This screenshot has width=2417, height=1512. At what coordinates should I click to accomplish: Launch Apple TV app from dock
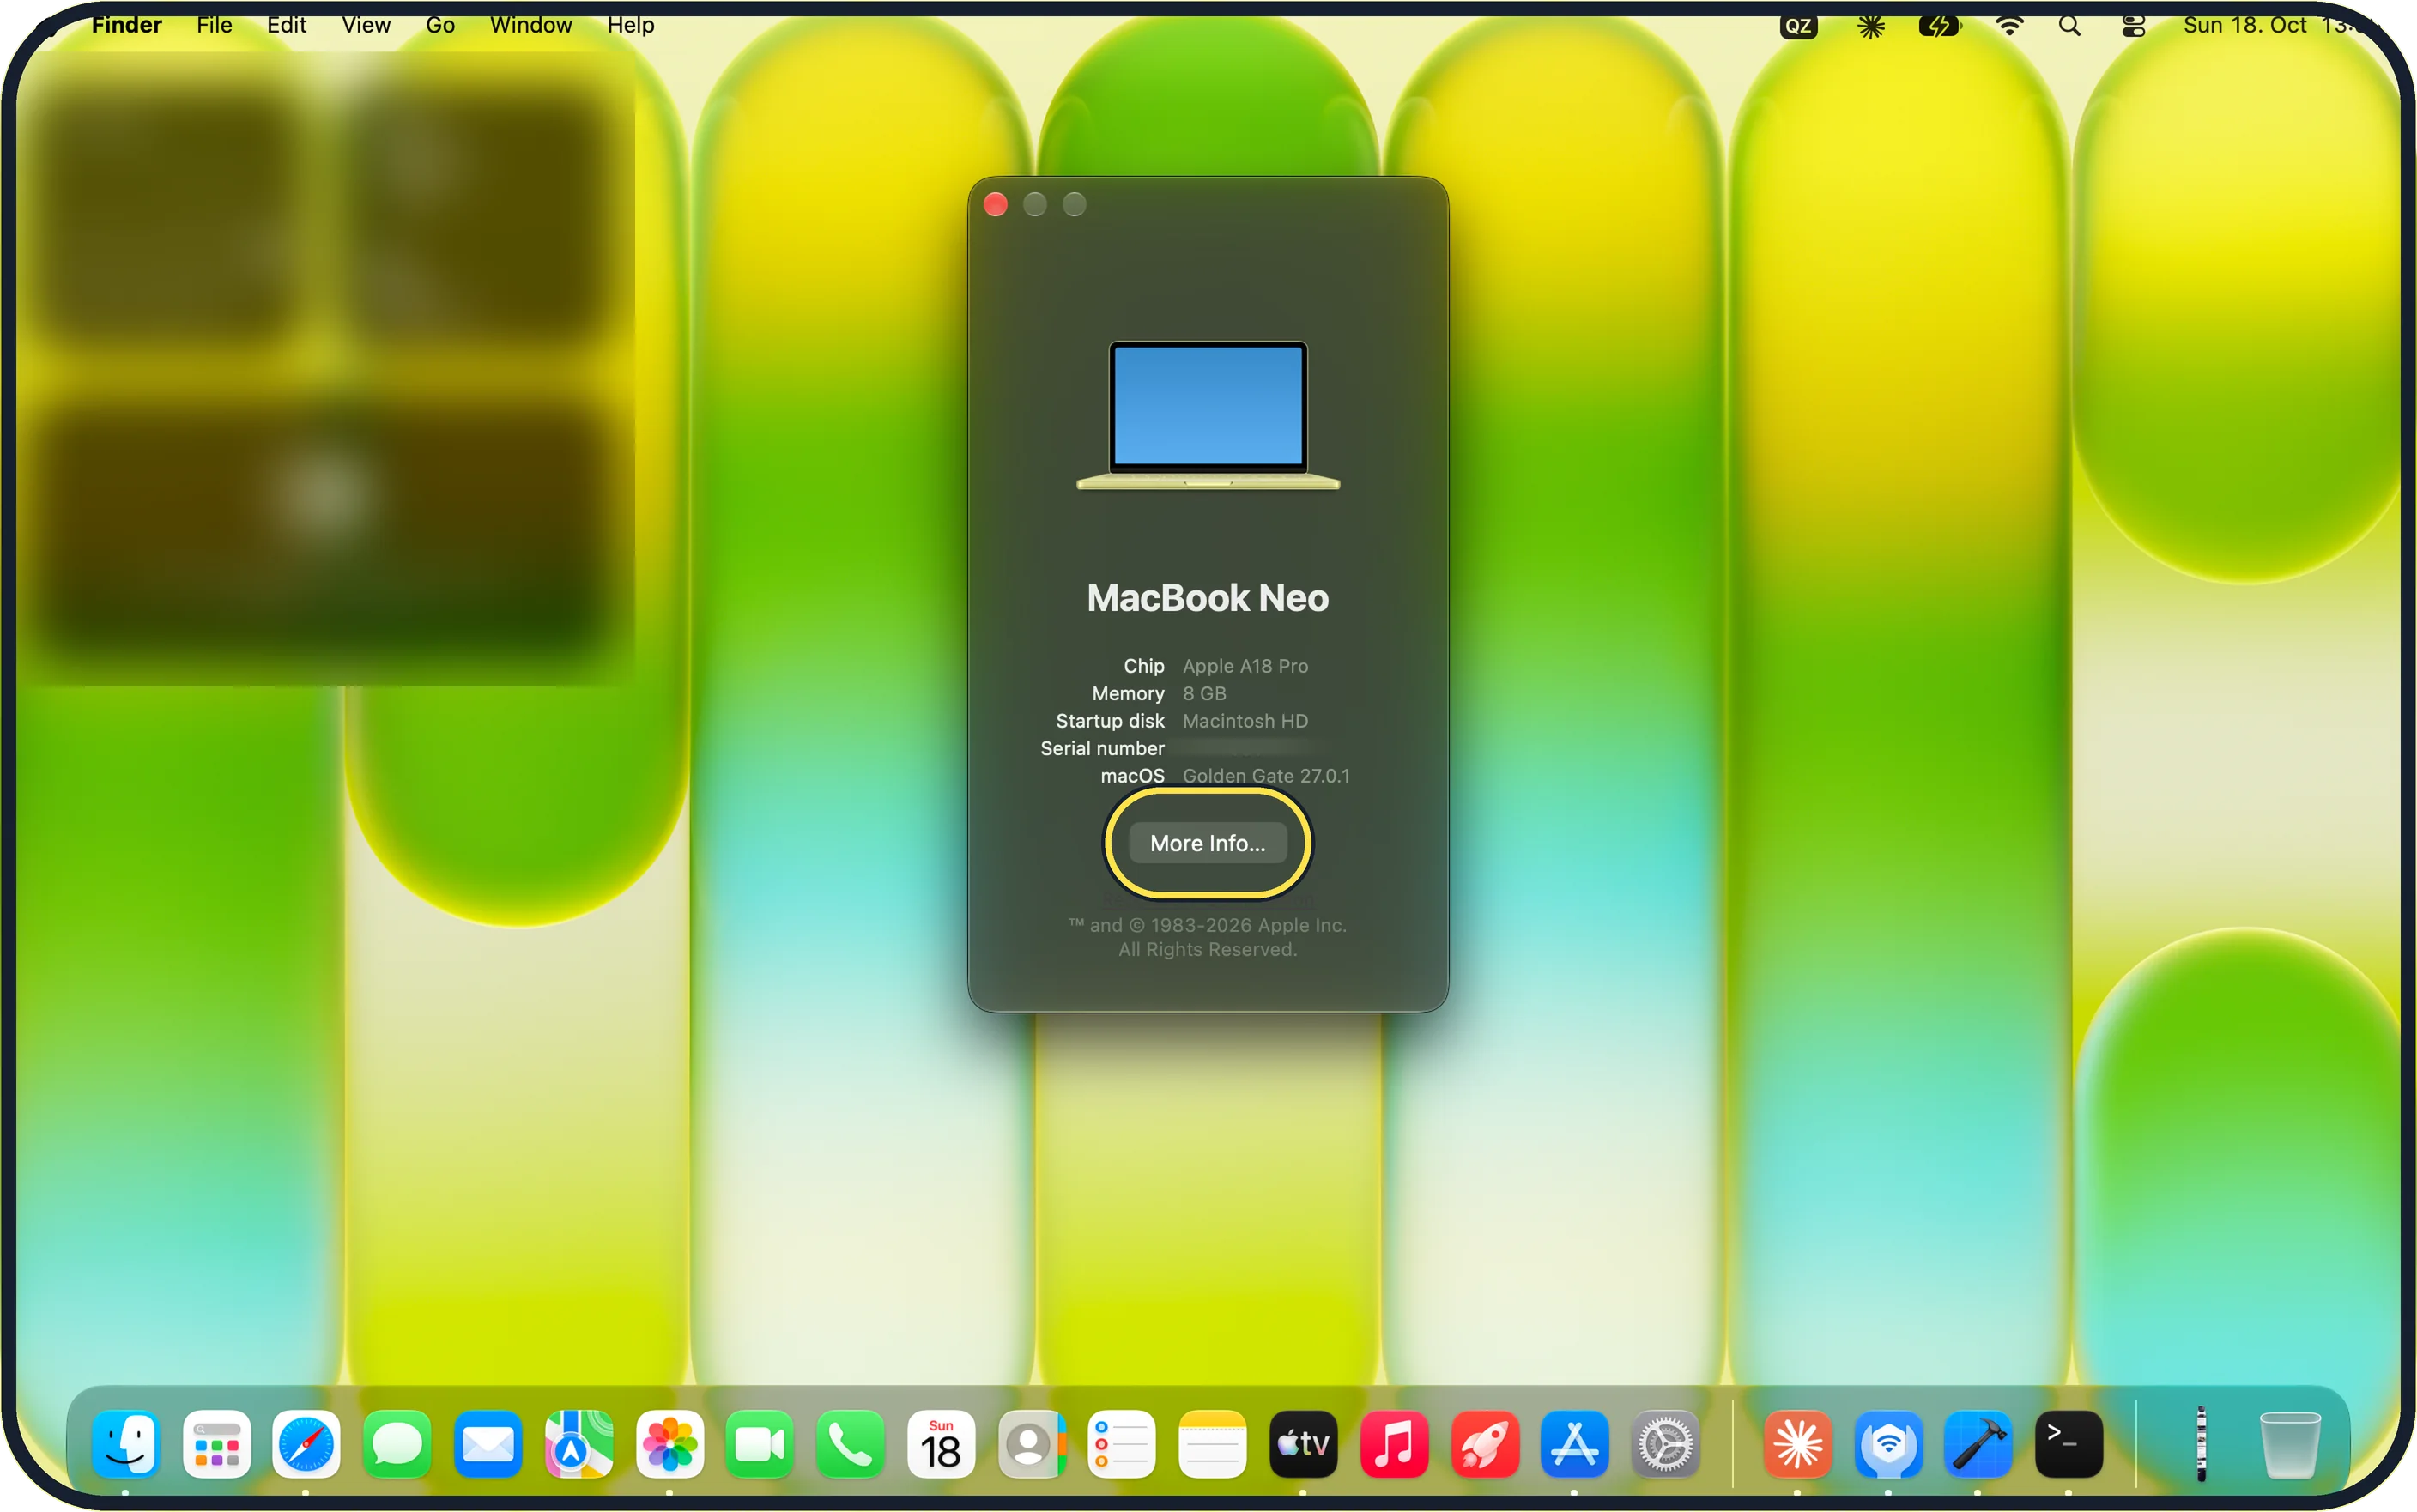pyautogui.click(x=1303, y=1444)
